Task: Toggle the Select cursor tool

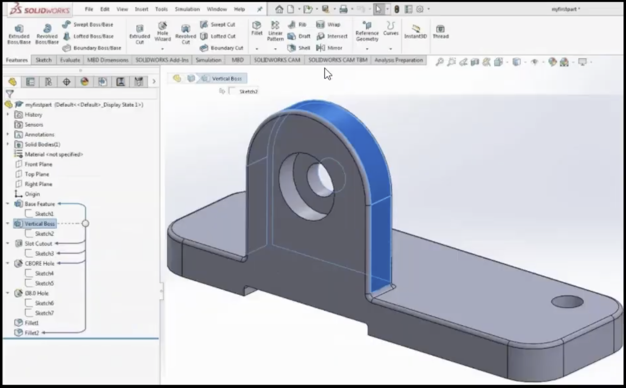Action: tap(379, 9)
